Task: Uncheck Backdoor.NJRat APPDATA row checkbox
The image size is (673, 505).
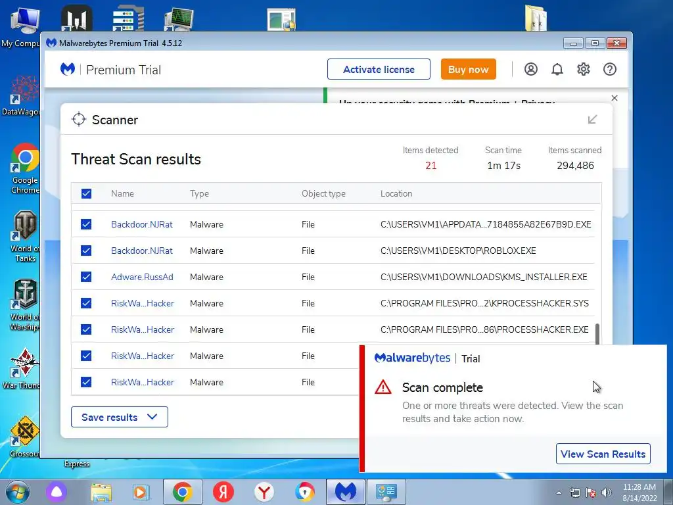Action: tap(86, 224)
